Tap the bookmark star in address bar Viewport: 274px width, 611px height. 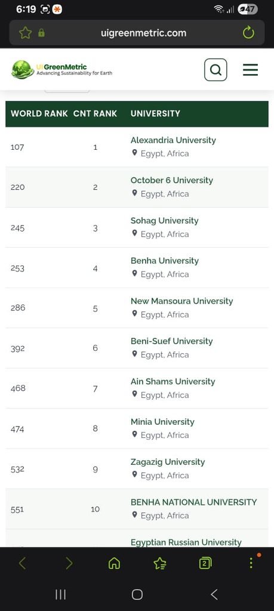coord(25,33)
